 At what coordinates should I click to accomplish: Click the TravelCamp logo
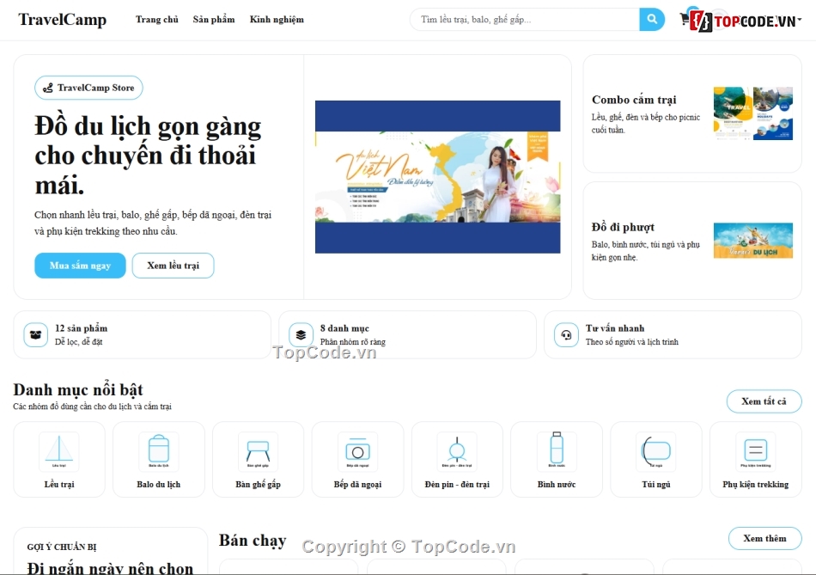click(x=63, y=20)
